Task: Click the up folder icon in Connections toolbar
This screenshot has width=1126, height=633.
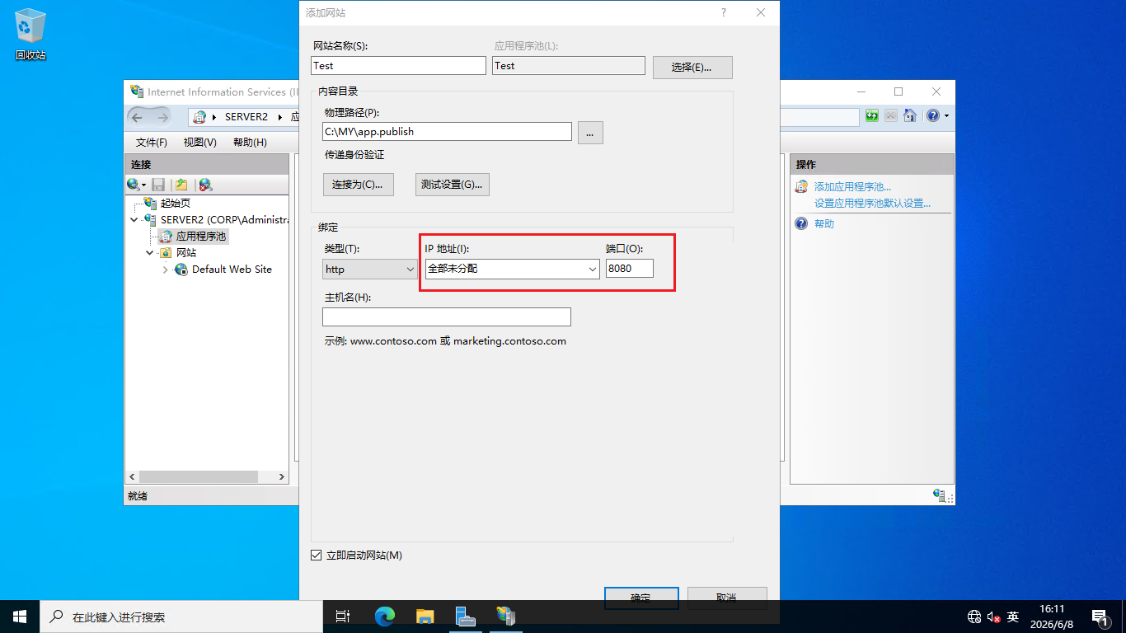Action: point(181,185)
